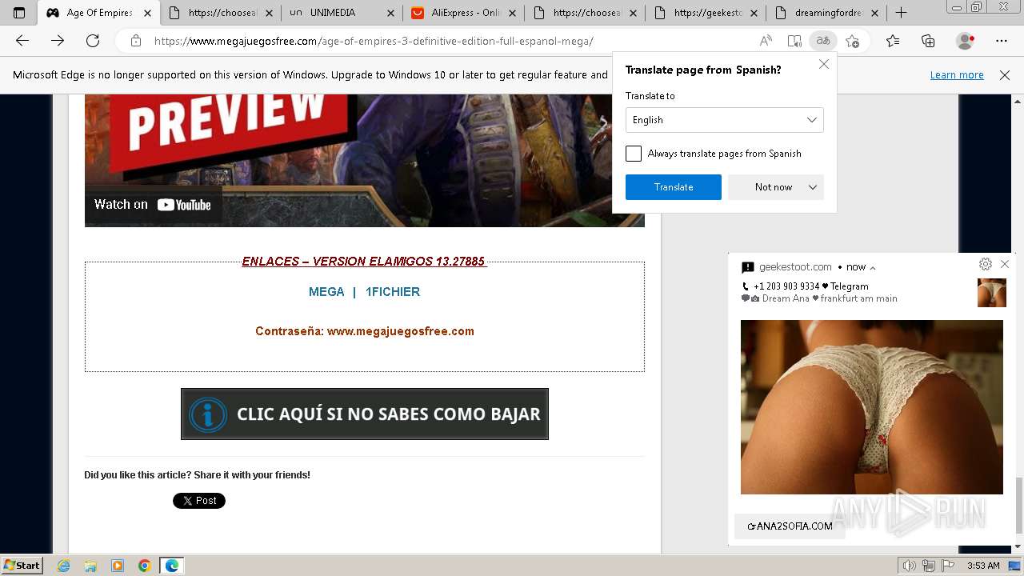1024x576 pixels.
Task: Launch Internet Explorer from taskbar
Action: [x=64, y=566]
